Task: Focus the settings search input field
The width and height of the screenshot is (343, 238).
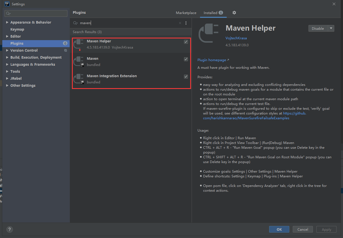Action: 36,13
